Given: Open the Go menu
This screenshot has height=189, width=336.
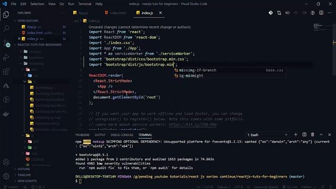Looking at the screenshot, I should point(62,4).
